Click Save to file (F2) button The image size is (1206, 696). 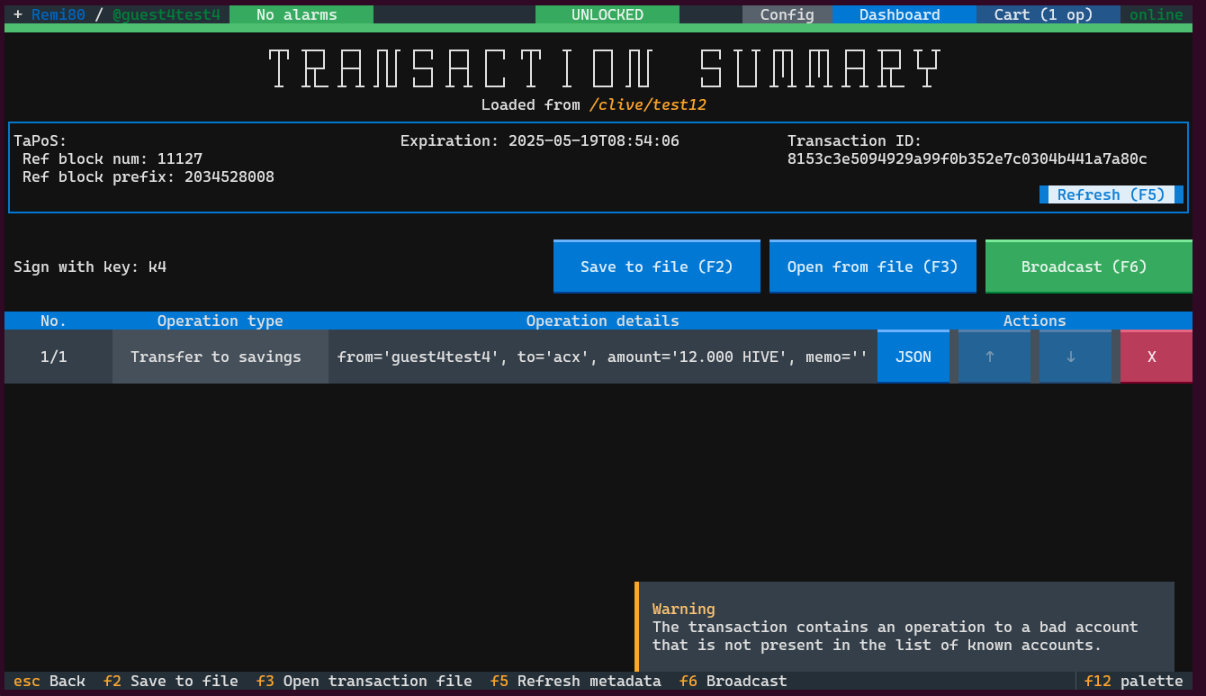click(657, 267)
